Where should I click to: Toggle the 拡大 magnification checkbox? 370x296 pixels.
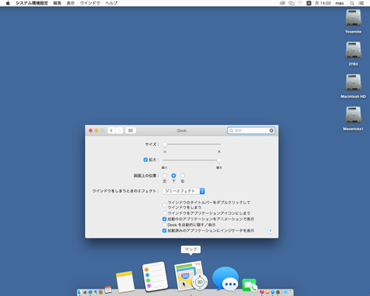(x=146, y=160)
